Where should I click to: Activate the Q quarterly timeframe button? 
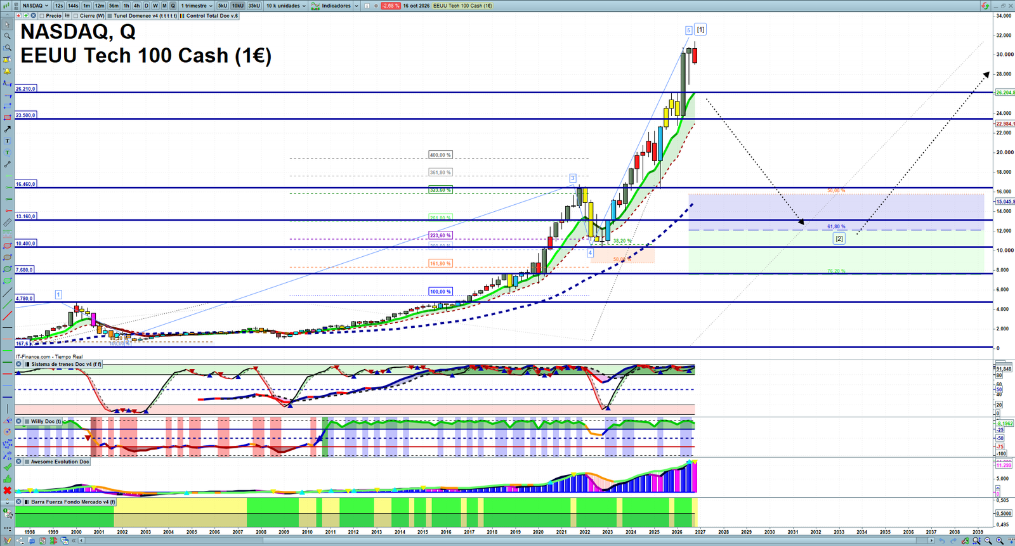pos(173,6)
